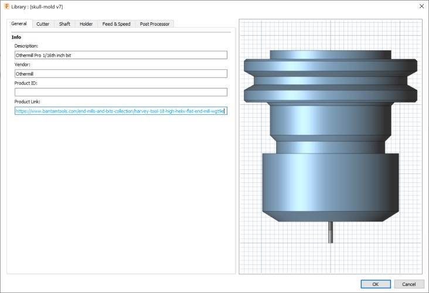Click the Vendor label
The width and height of the screenshot is (429, 293).
22,64
